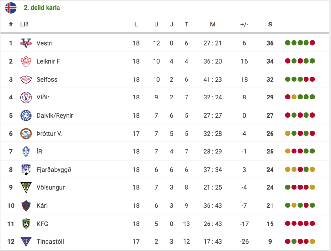The width and height of the screenshot is (331, 251).
Task: Sort by the M goals column header
Action: (213, 25)
